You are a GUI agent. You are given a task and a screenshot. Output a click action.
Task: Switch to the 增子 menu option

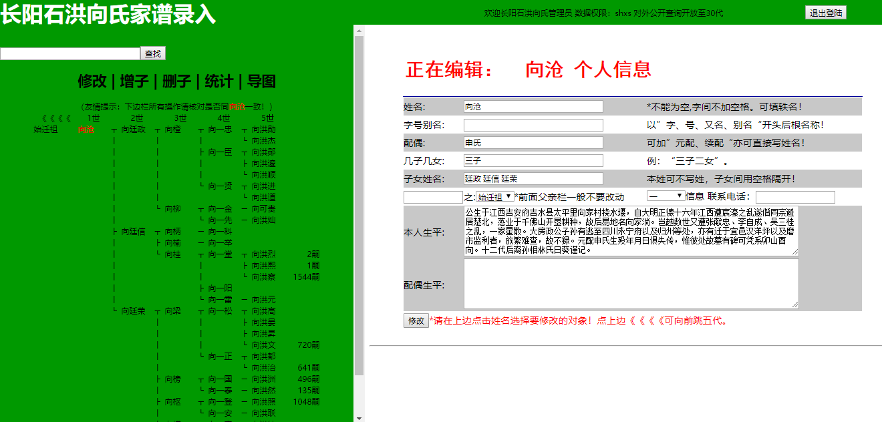(x=134, y=81)
